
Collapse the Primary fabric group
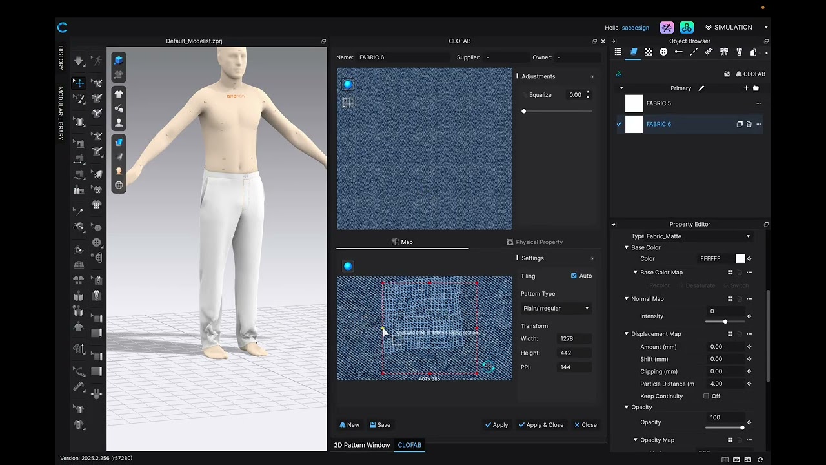(x=621, y=88)
